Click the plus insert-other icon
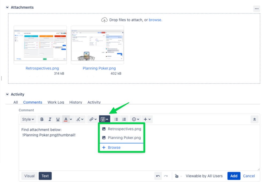Viewport: 268px width, 187px height. (145, 119)
